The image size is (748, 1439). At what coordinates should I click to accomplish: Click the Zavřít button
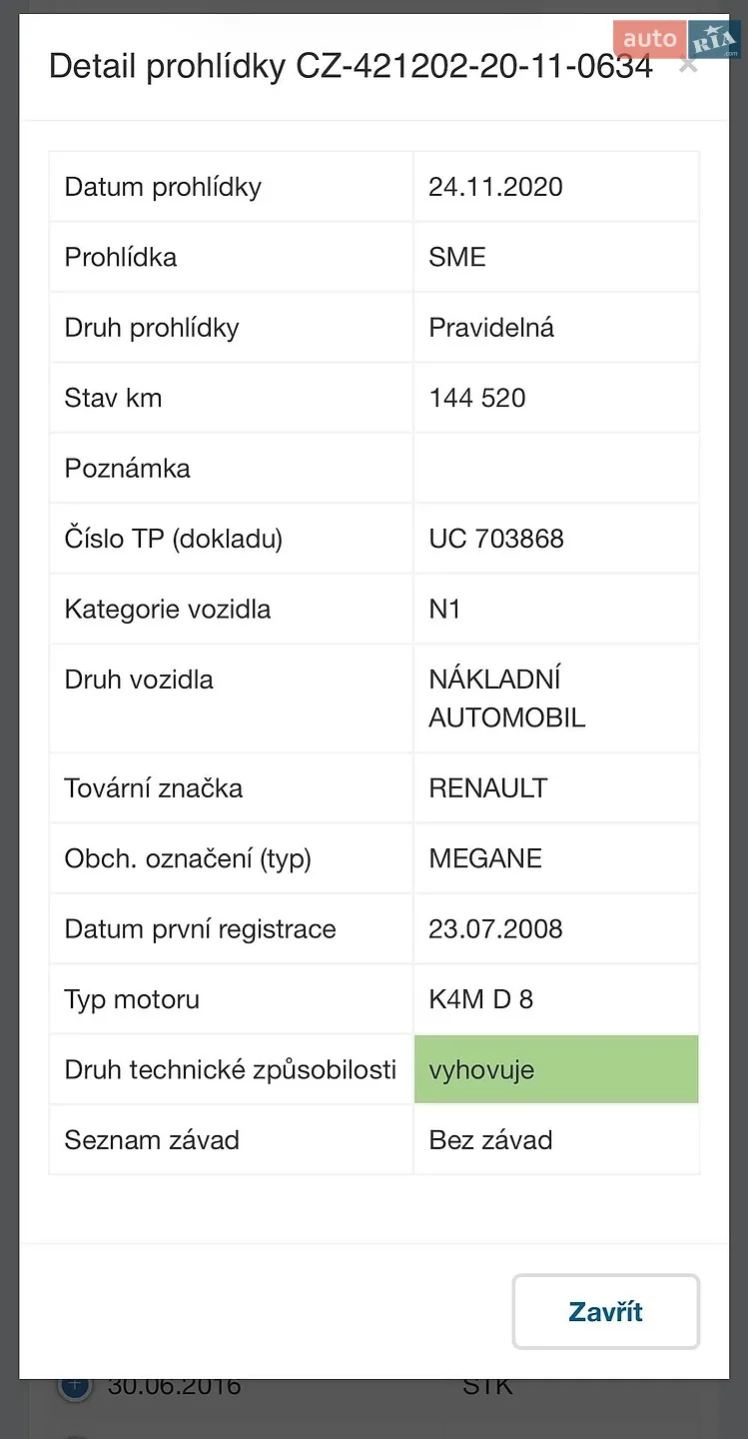[x=605, y=1311]
